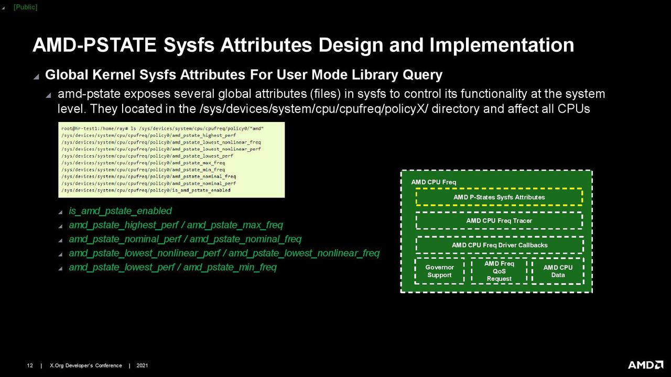Click the footer year 2021
The width and height of the screenshot is (671, 377).
(x=142, y=365)
